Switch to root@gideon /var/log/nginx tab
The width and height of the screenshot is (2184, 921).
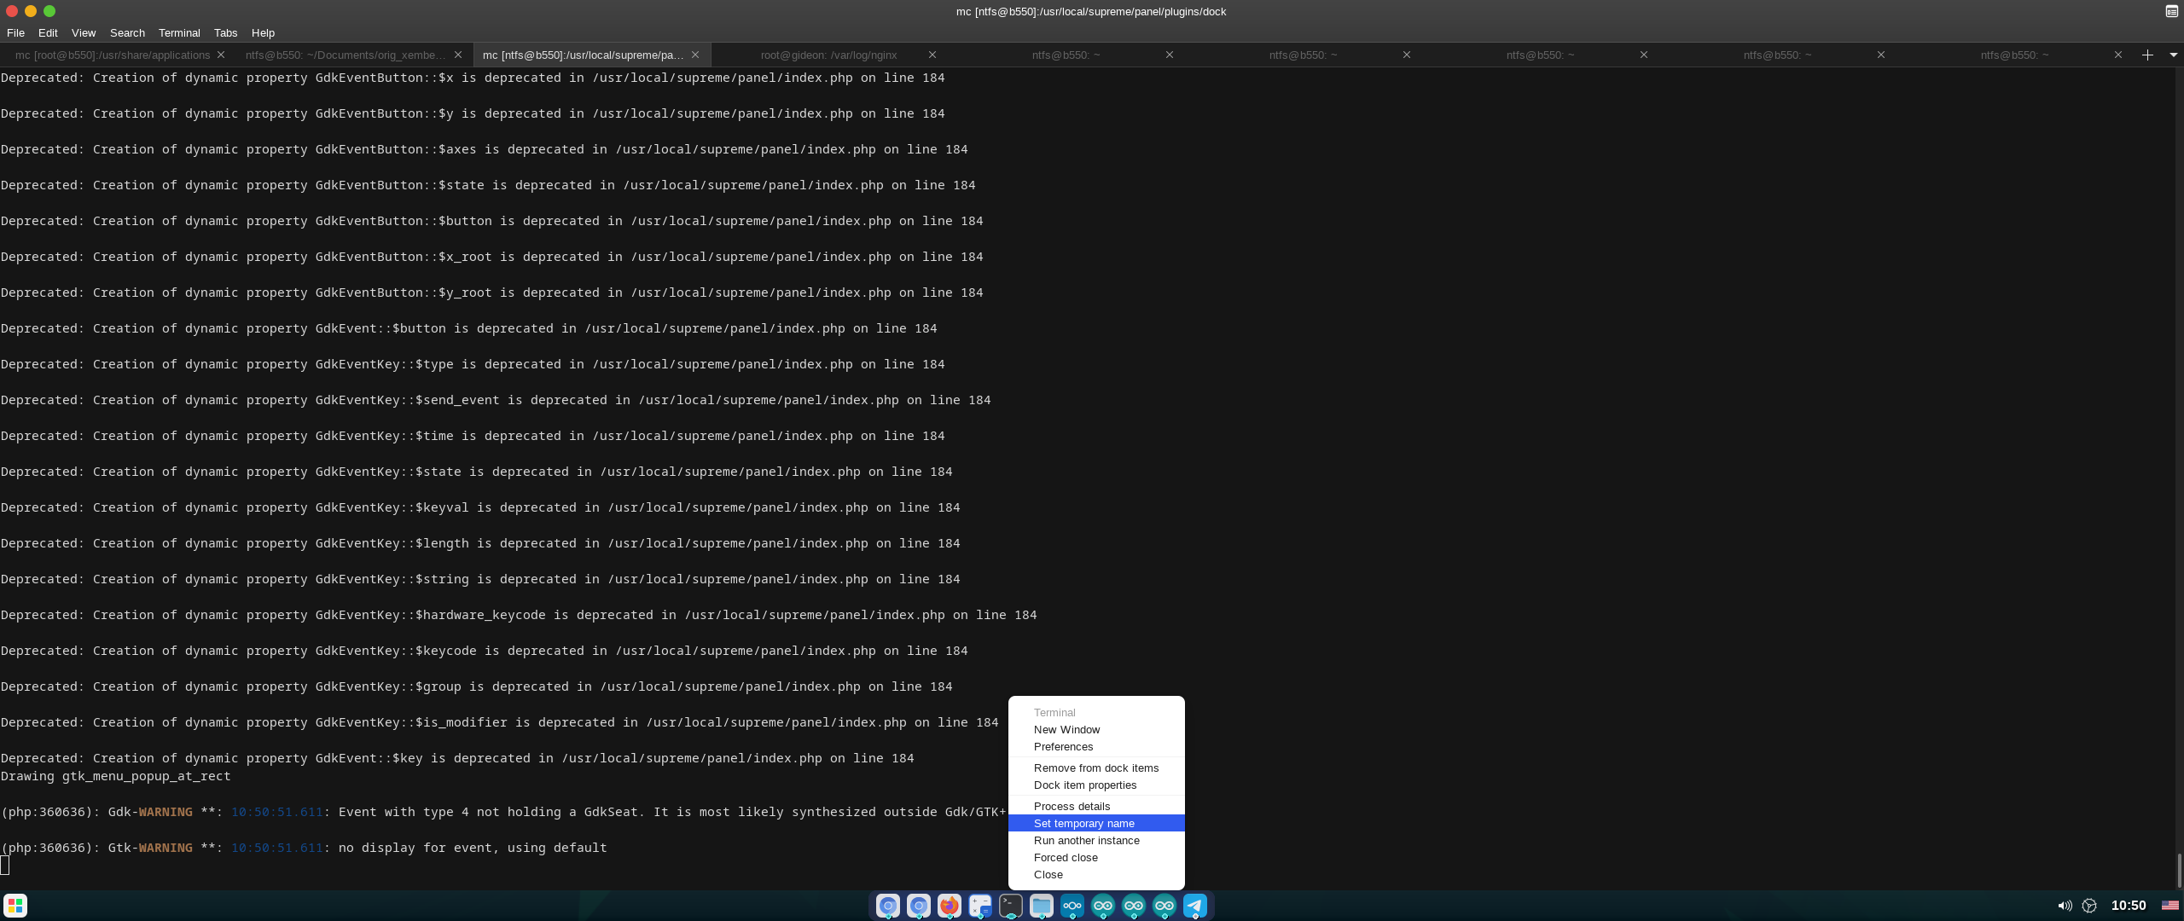pos(828,55)
